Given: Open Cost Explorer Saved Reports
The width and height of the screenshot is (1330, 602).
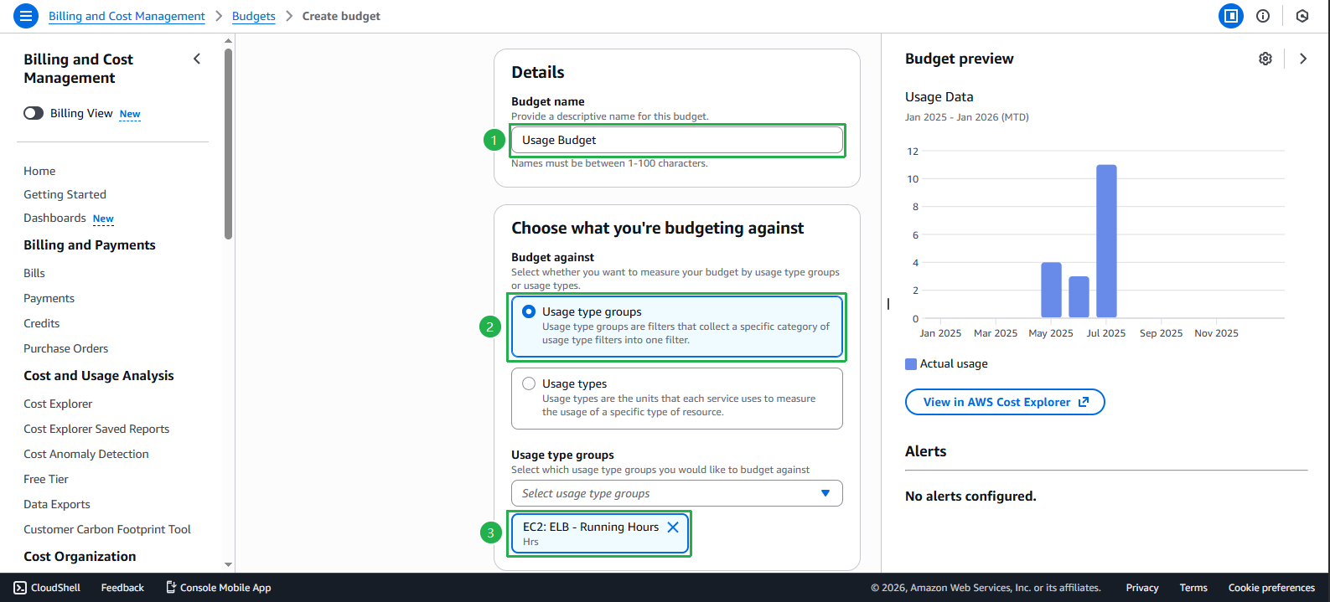Looking at the screenshot, I should pyautogui.click(x=96, y=429).
